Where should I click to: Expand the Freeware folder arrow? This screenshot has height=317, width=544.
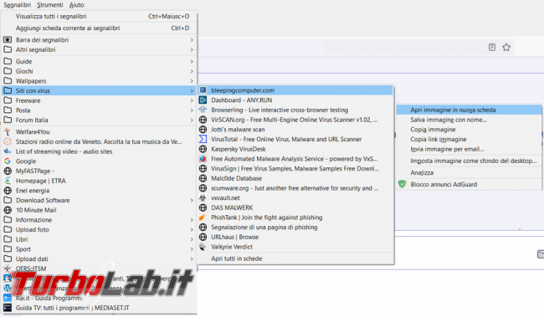click(192, 100)
